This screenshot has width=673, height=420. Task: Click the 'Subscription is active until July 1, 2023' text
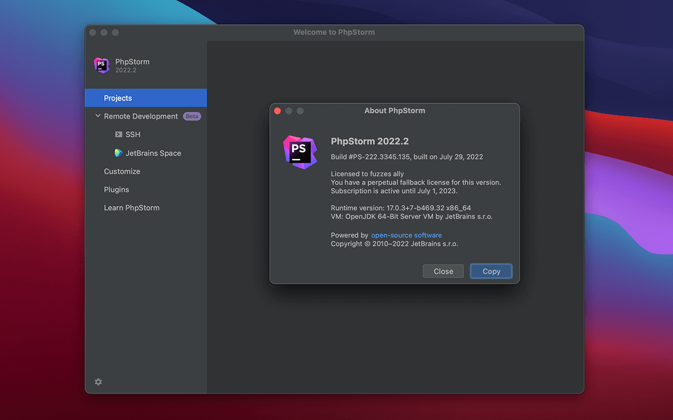tap(394, 191)
